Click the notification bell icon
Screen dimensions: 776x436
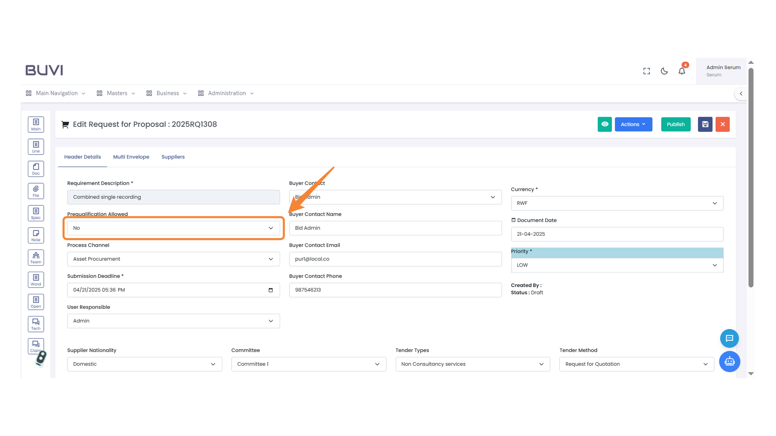point(682,71)
